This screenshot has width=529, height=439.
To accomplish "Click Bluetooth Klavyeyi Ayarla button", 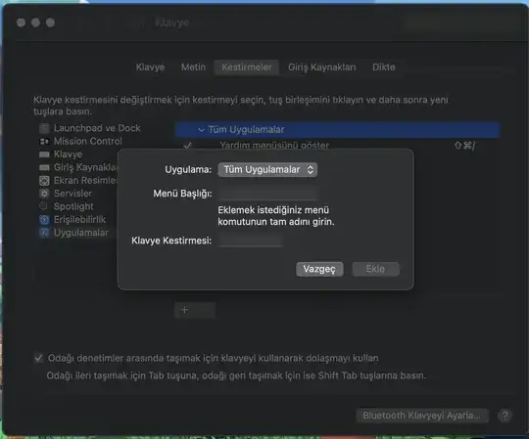I will coord(421,416).
